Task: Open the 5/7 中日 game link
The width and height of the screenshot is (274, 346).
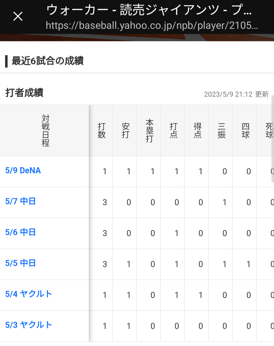Action: click(x=21, y=202)
